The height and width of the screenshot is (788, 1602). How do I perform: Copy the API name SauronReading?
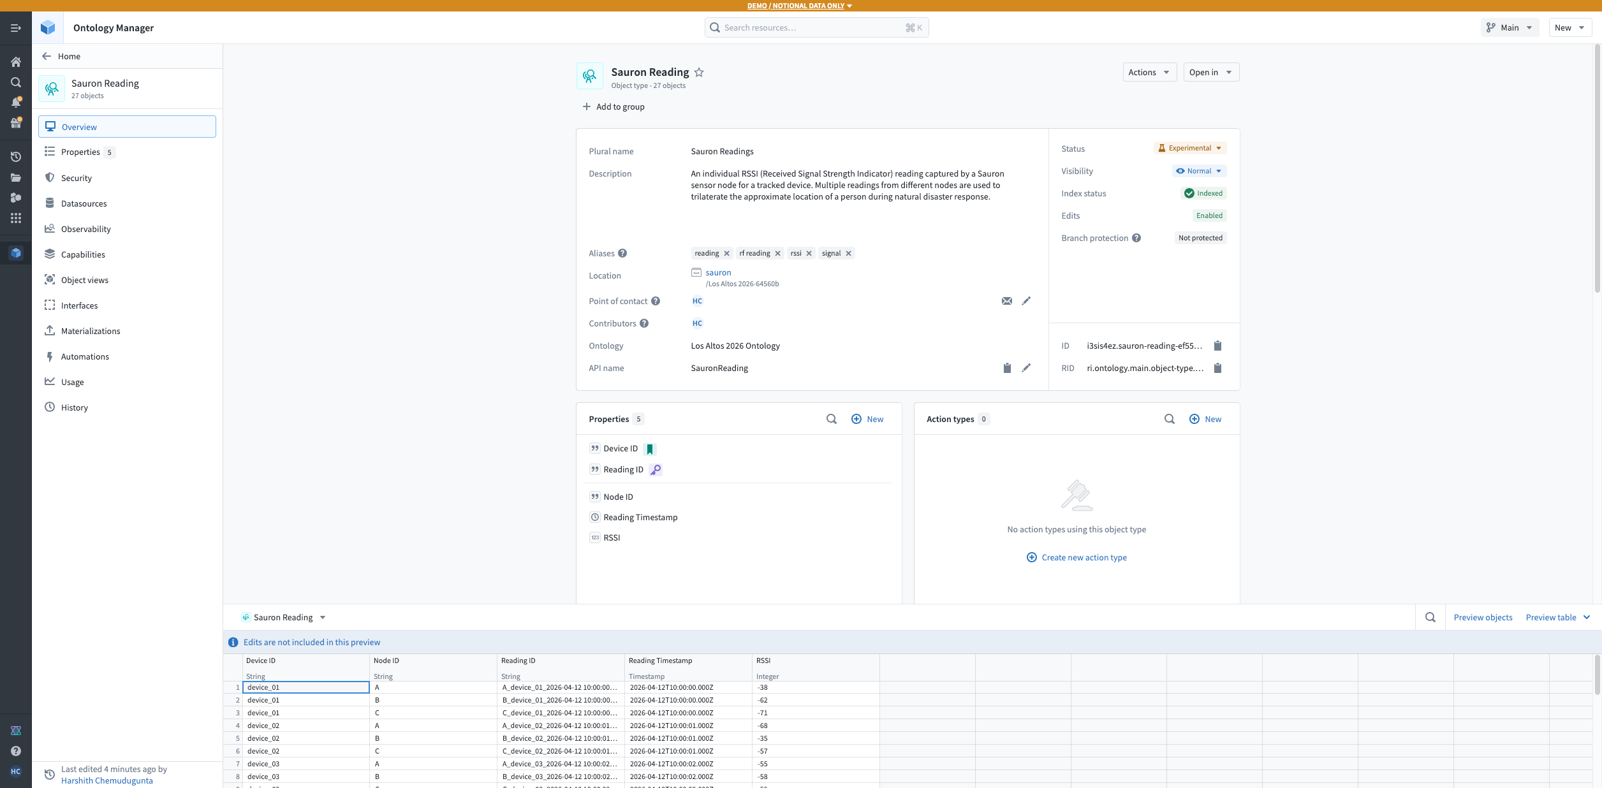[1007, 368]
